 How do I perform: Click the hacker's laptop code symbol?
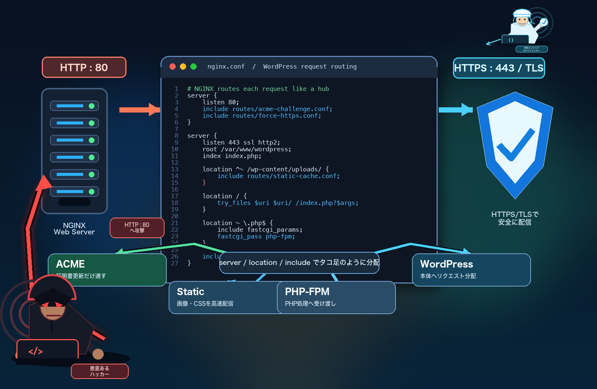[x=35, y=351]
